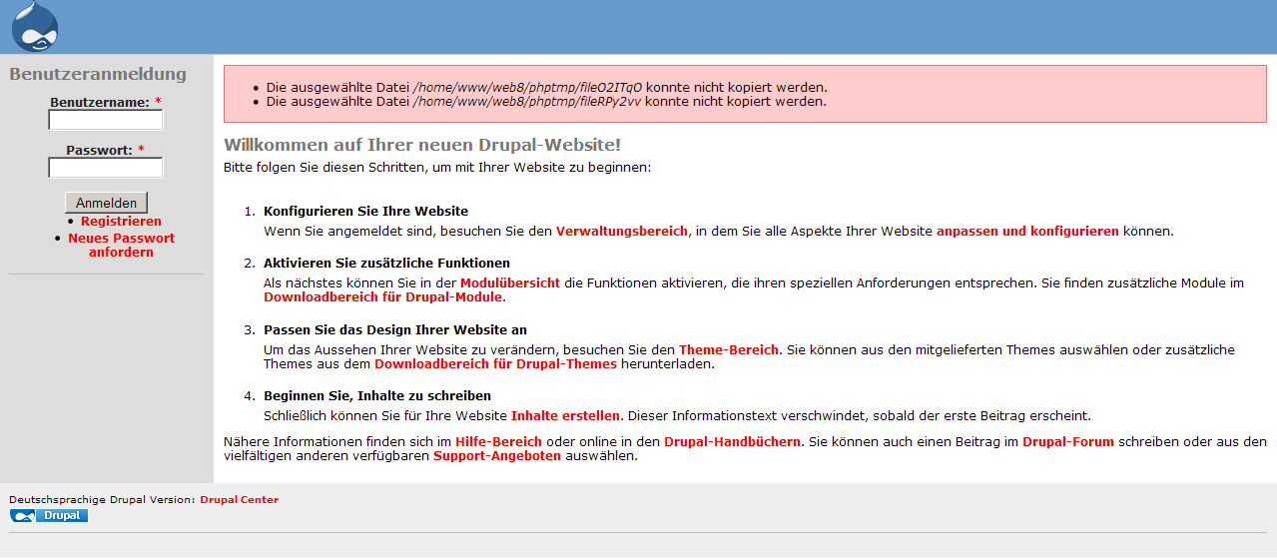
Task: Open the Drupal-Forum link
Action: coord(1067,441)
